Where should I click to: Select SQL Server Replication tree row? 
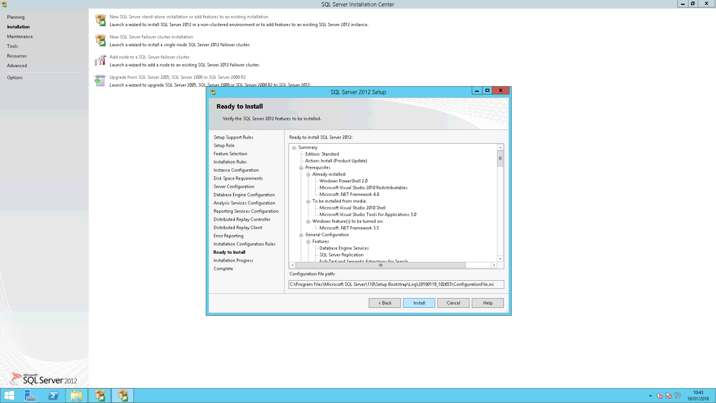[x=341, y=255]
